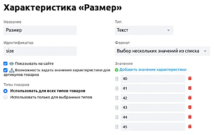Remove the value 45 entry
Image resolution: width=214 pixels, height=135 pixels.
(x=190, y=127)
